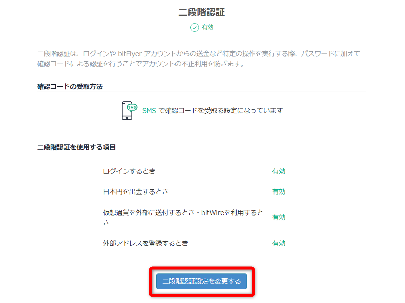Click 有効 status beside 外部アドレスを登録するとき
Image resolution: width=405 pixels, height=303 pixels.
(278, 243)
